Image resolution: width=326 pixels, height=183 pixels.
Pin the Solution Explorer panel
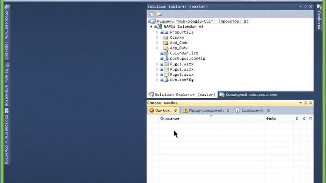pos(305,6)
